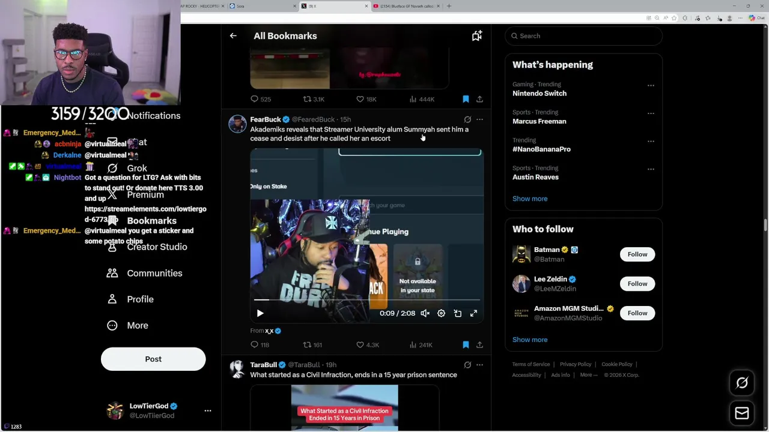Image resolution: width=769 pixels, height=432 pixels.
Task: Open options for Austin Reaves trend
Action: [651, 169]
